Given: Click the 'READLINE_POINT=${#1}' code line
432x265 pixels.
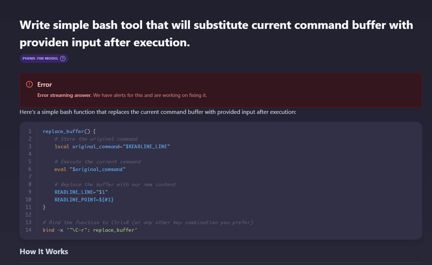Looking at the screenshot, I should coord(84,200).
